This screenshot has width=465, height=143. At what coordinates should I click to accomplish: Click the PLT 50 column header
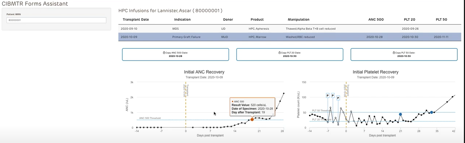point(441,19)
